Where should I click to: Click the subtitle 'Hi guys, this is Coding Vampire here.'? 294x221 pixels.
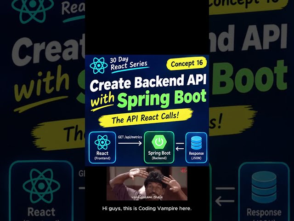click(x=147, y=208)
